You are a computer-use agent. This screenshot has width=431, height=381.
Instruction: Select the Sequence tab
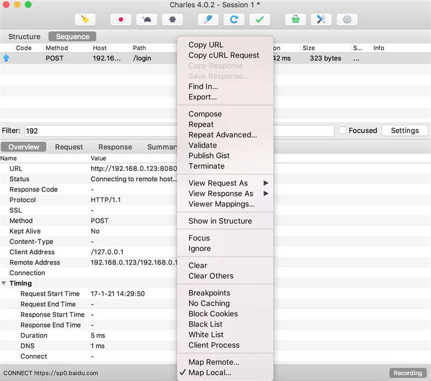(x=72, y=37)
